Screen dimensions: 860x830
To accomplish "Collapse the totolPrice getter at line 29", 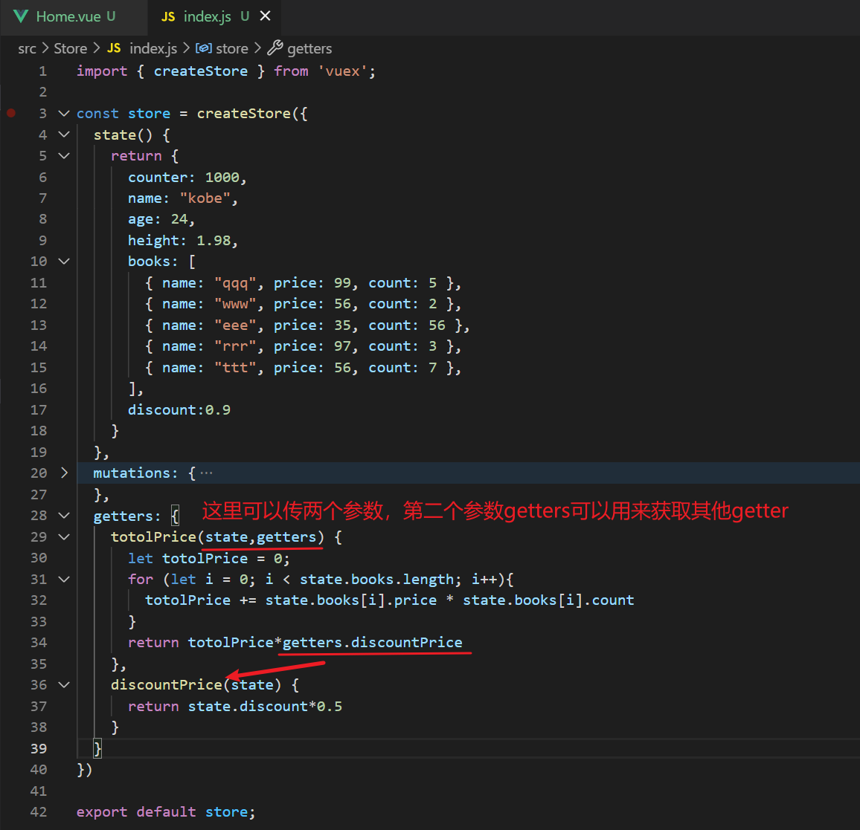I will [64, 537].
